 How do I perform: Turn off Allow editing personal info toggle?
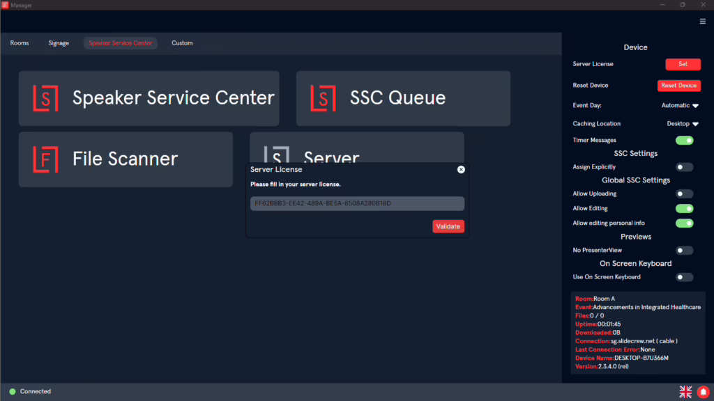tap(685, 223)
